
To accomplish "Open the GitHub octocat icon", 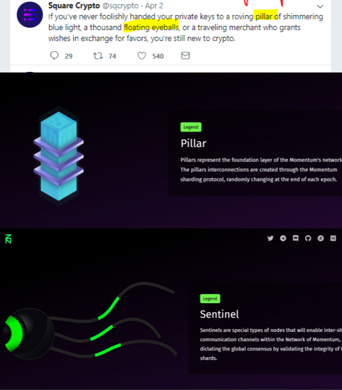I will click(308, 238).
